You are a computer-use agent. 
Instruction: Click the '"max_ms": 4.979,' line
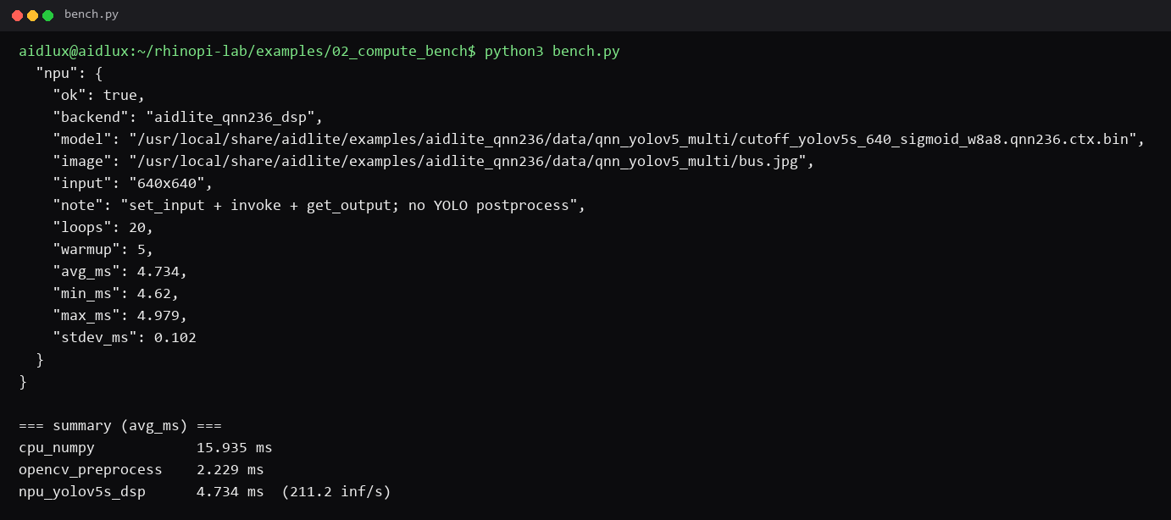(120, 316)
